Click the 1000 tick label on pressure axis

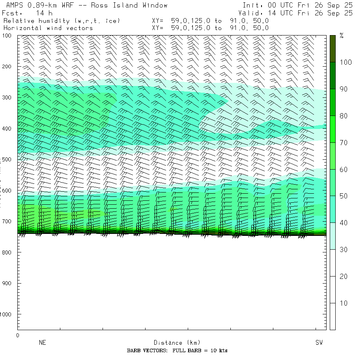[x=8, y=314]
